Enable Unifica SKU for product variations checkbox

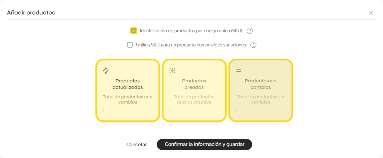(x=130, y=45)
